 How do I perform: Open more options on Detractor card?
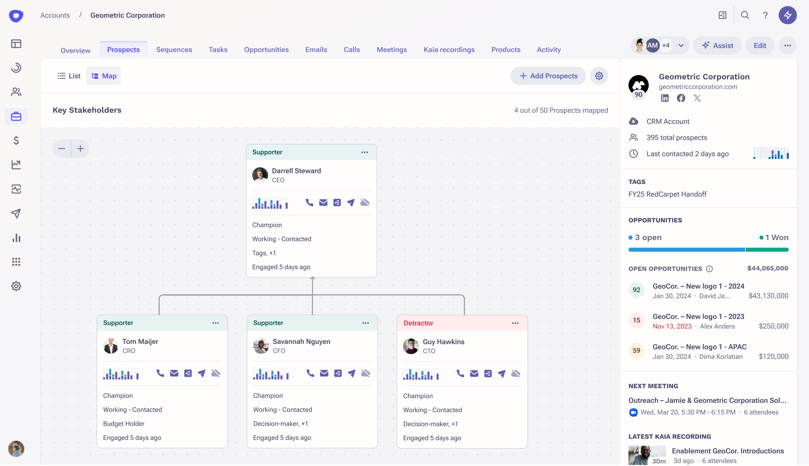tap(515, 323)
